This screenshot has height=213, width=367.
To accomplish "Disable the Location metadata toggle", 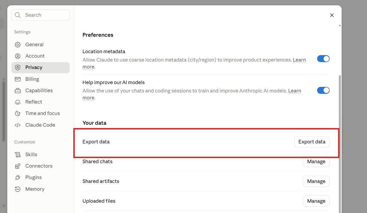I will coord(323,59).
